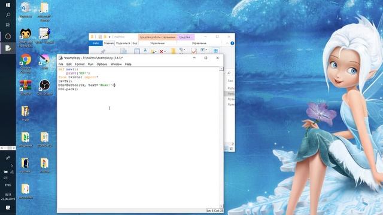
Task: Click the red X Delete icon in Explorer
Action: [x=161, y=51]
